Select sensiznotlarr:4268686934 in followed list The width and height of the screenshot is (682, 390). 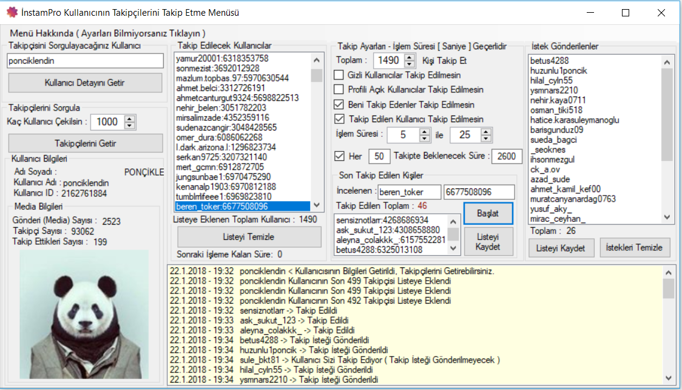pyautogui.click(x=390, y=221)
